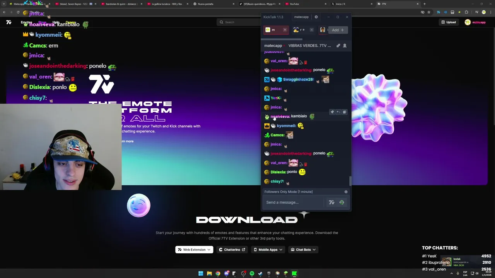This screenshot has height=278, width=495.
Task: Click the Upload button on 7TV
Action: [x=448, y=22]
